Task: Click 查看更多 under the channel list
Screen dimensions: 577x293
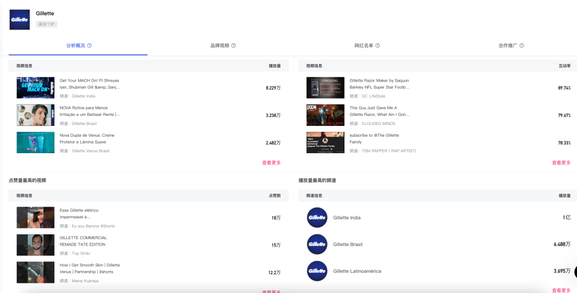Action: (561, 290)
